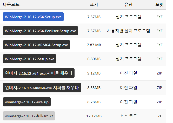Download 윈머지-2.16.12-ARM64-exe zip archive
This screenshot has width=173, height=123.
coord(42,87)
